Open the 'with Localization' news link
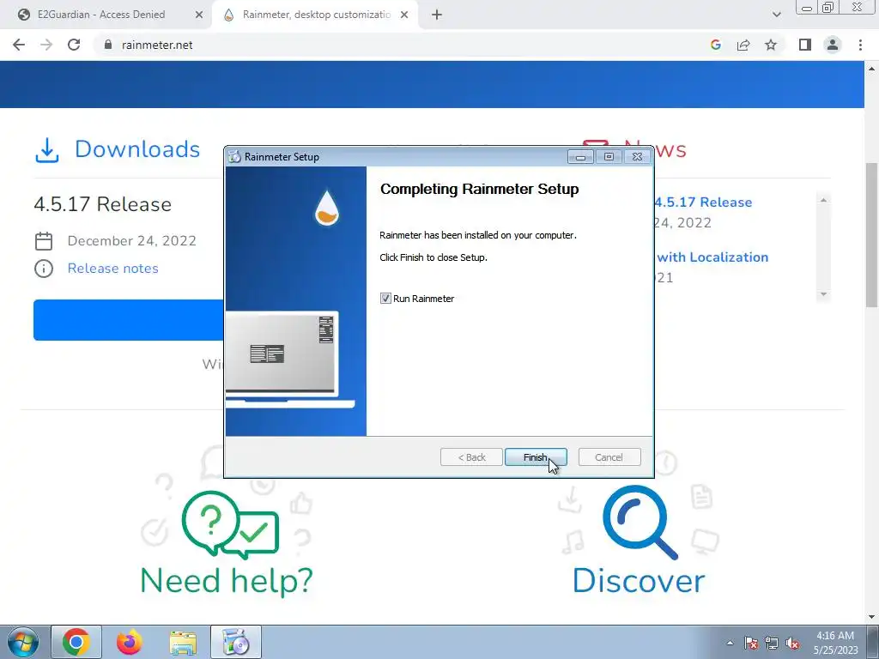This screenshot has height=659, width=879. pos(712,257)
